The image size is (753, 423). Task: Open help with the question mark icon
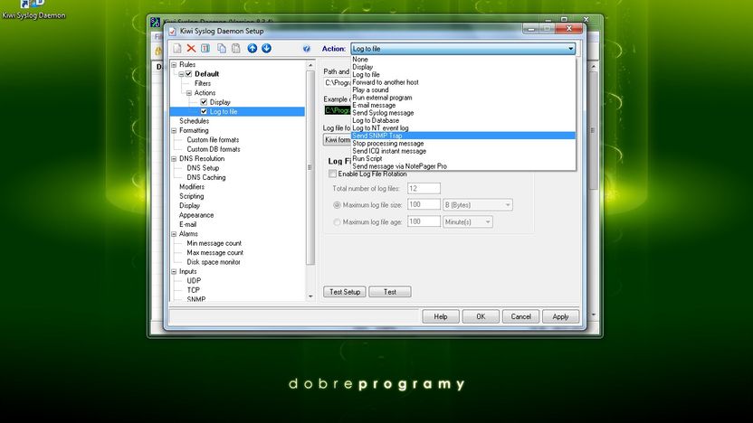point(307,49)
